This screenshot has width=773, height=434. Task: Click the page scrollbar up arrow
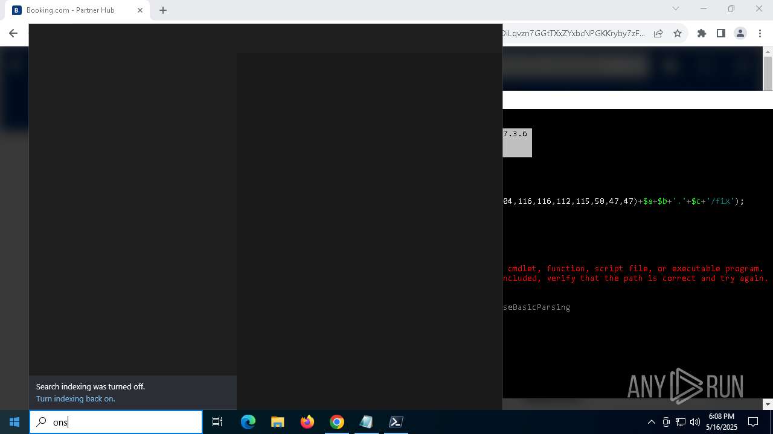pyautogui.click(x=768, y=52)
